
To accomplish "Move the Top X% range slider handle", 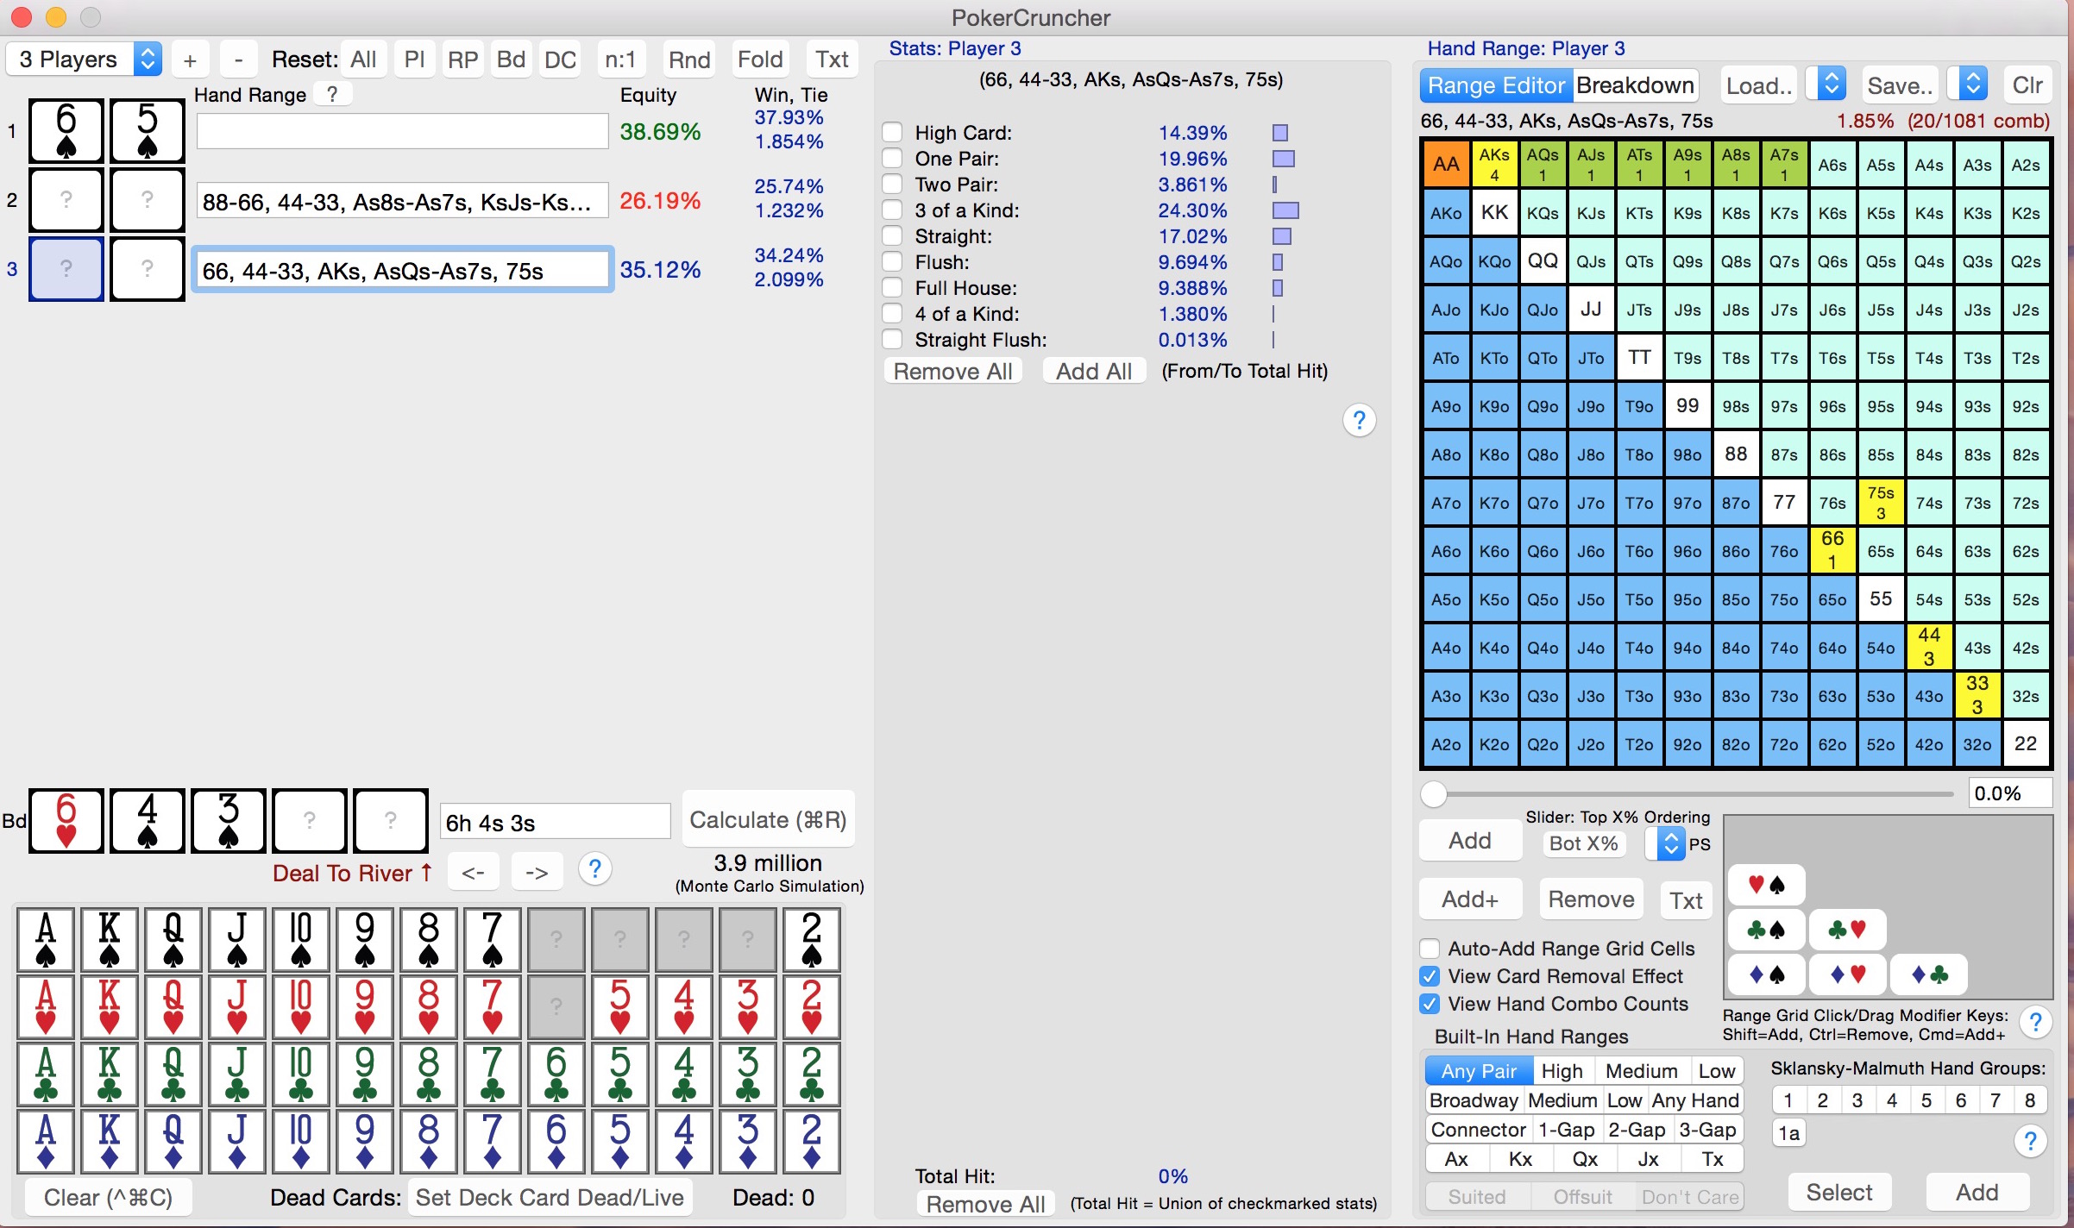I will click(x=1433, y=793).
